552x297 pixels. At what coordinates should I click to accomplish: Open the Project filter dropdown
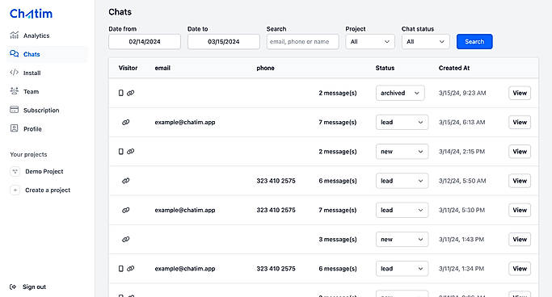(x=370, y=41)
